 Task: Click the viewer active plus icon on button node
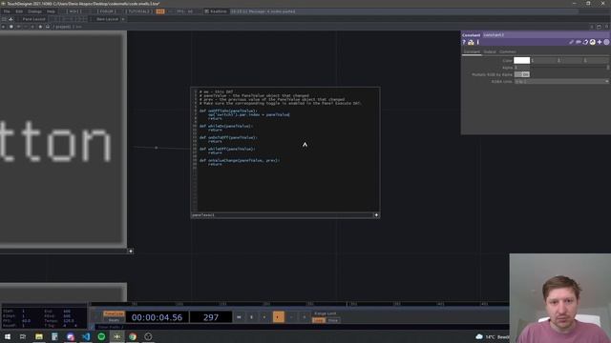pyautogui.click(x=131, y=252)
